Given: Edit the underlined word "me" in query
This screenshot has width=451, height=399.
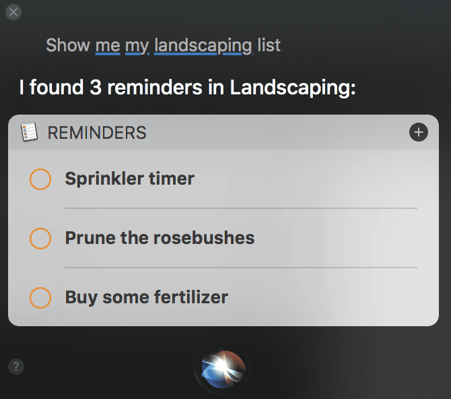Looking at the screenshot, I should coord(108,46).
